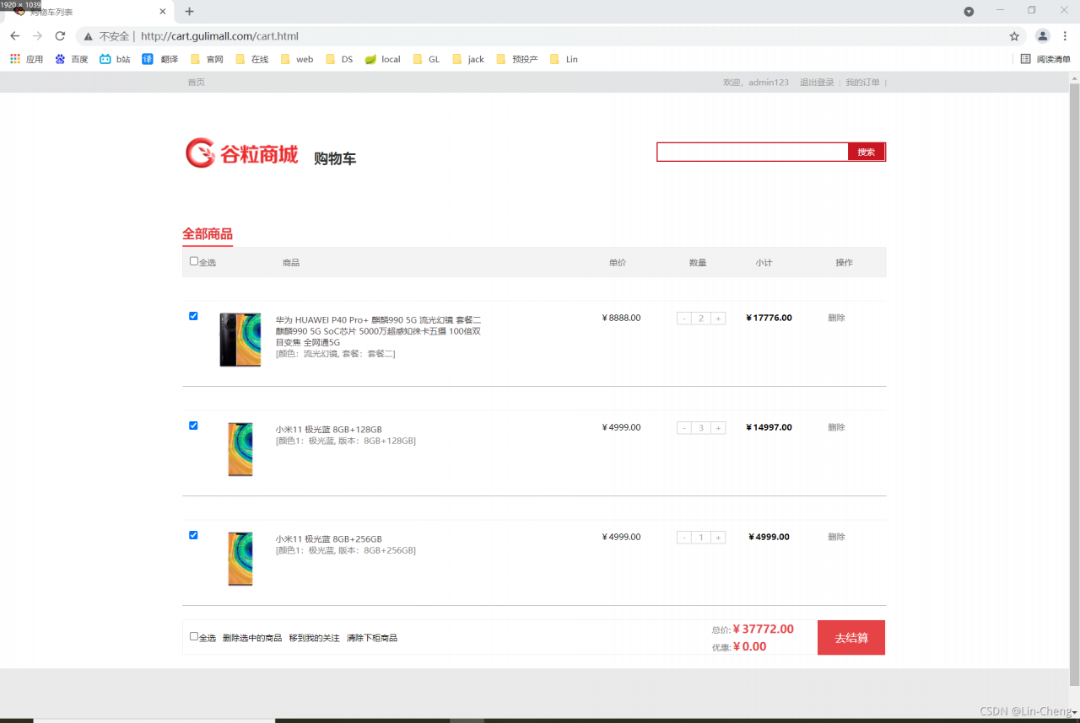
Task: Click 删除选中的商品 at the bottom
Action: coord(252,638)
